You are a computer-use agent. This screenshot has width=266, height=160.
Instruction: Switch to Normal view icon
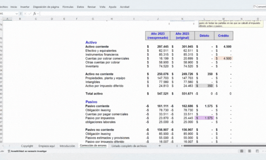242,151
